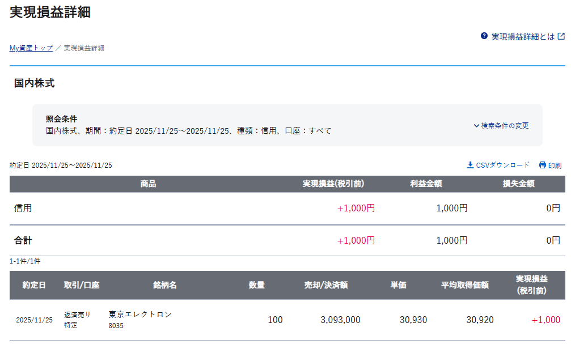Viewport: 571px width, 344px height.
Task: Click the 返済売り transaction type cell
Action: click(x=77, y=314)
